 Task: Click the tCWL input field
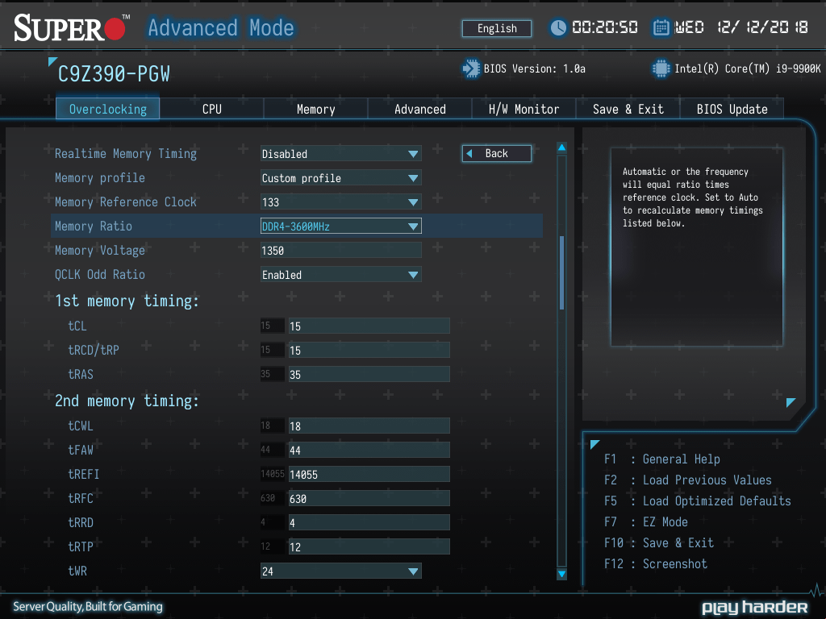click(369, 426)
